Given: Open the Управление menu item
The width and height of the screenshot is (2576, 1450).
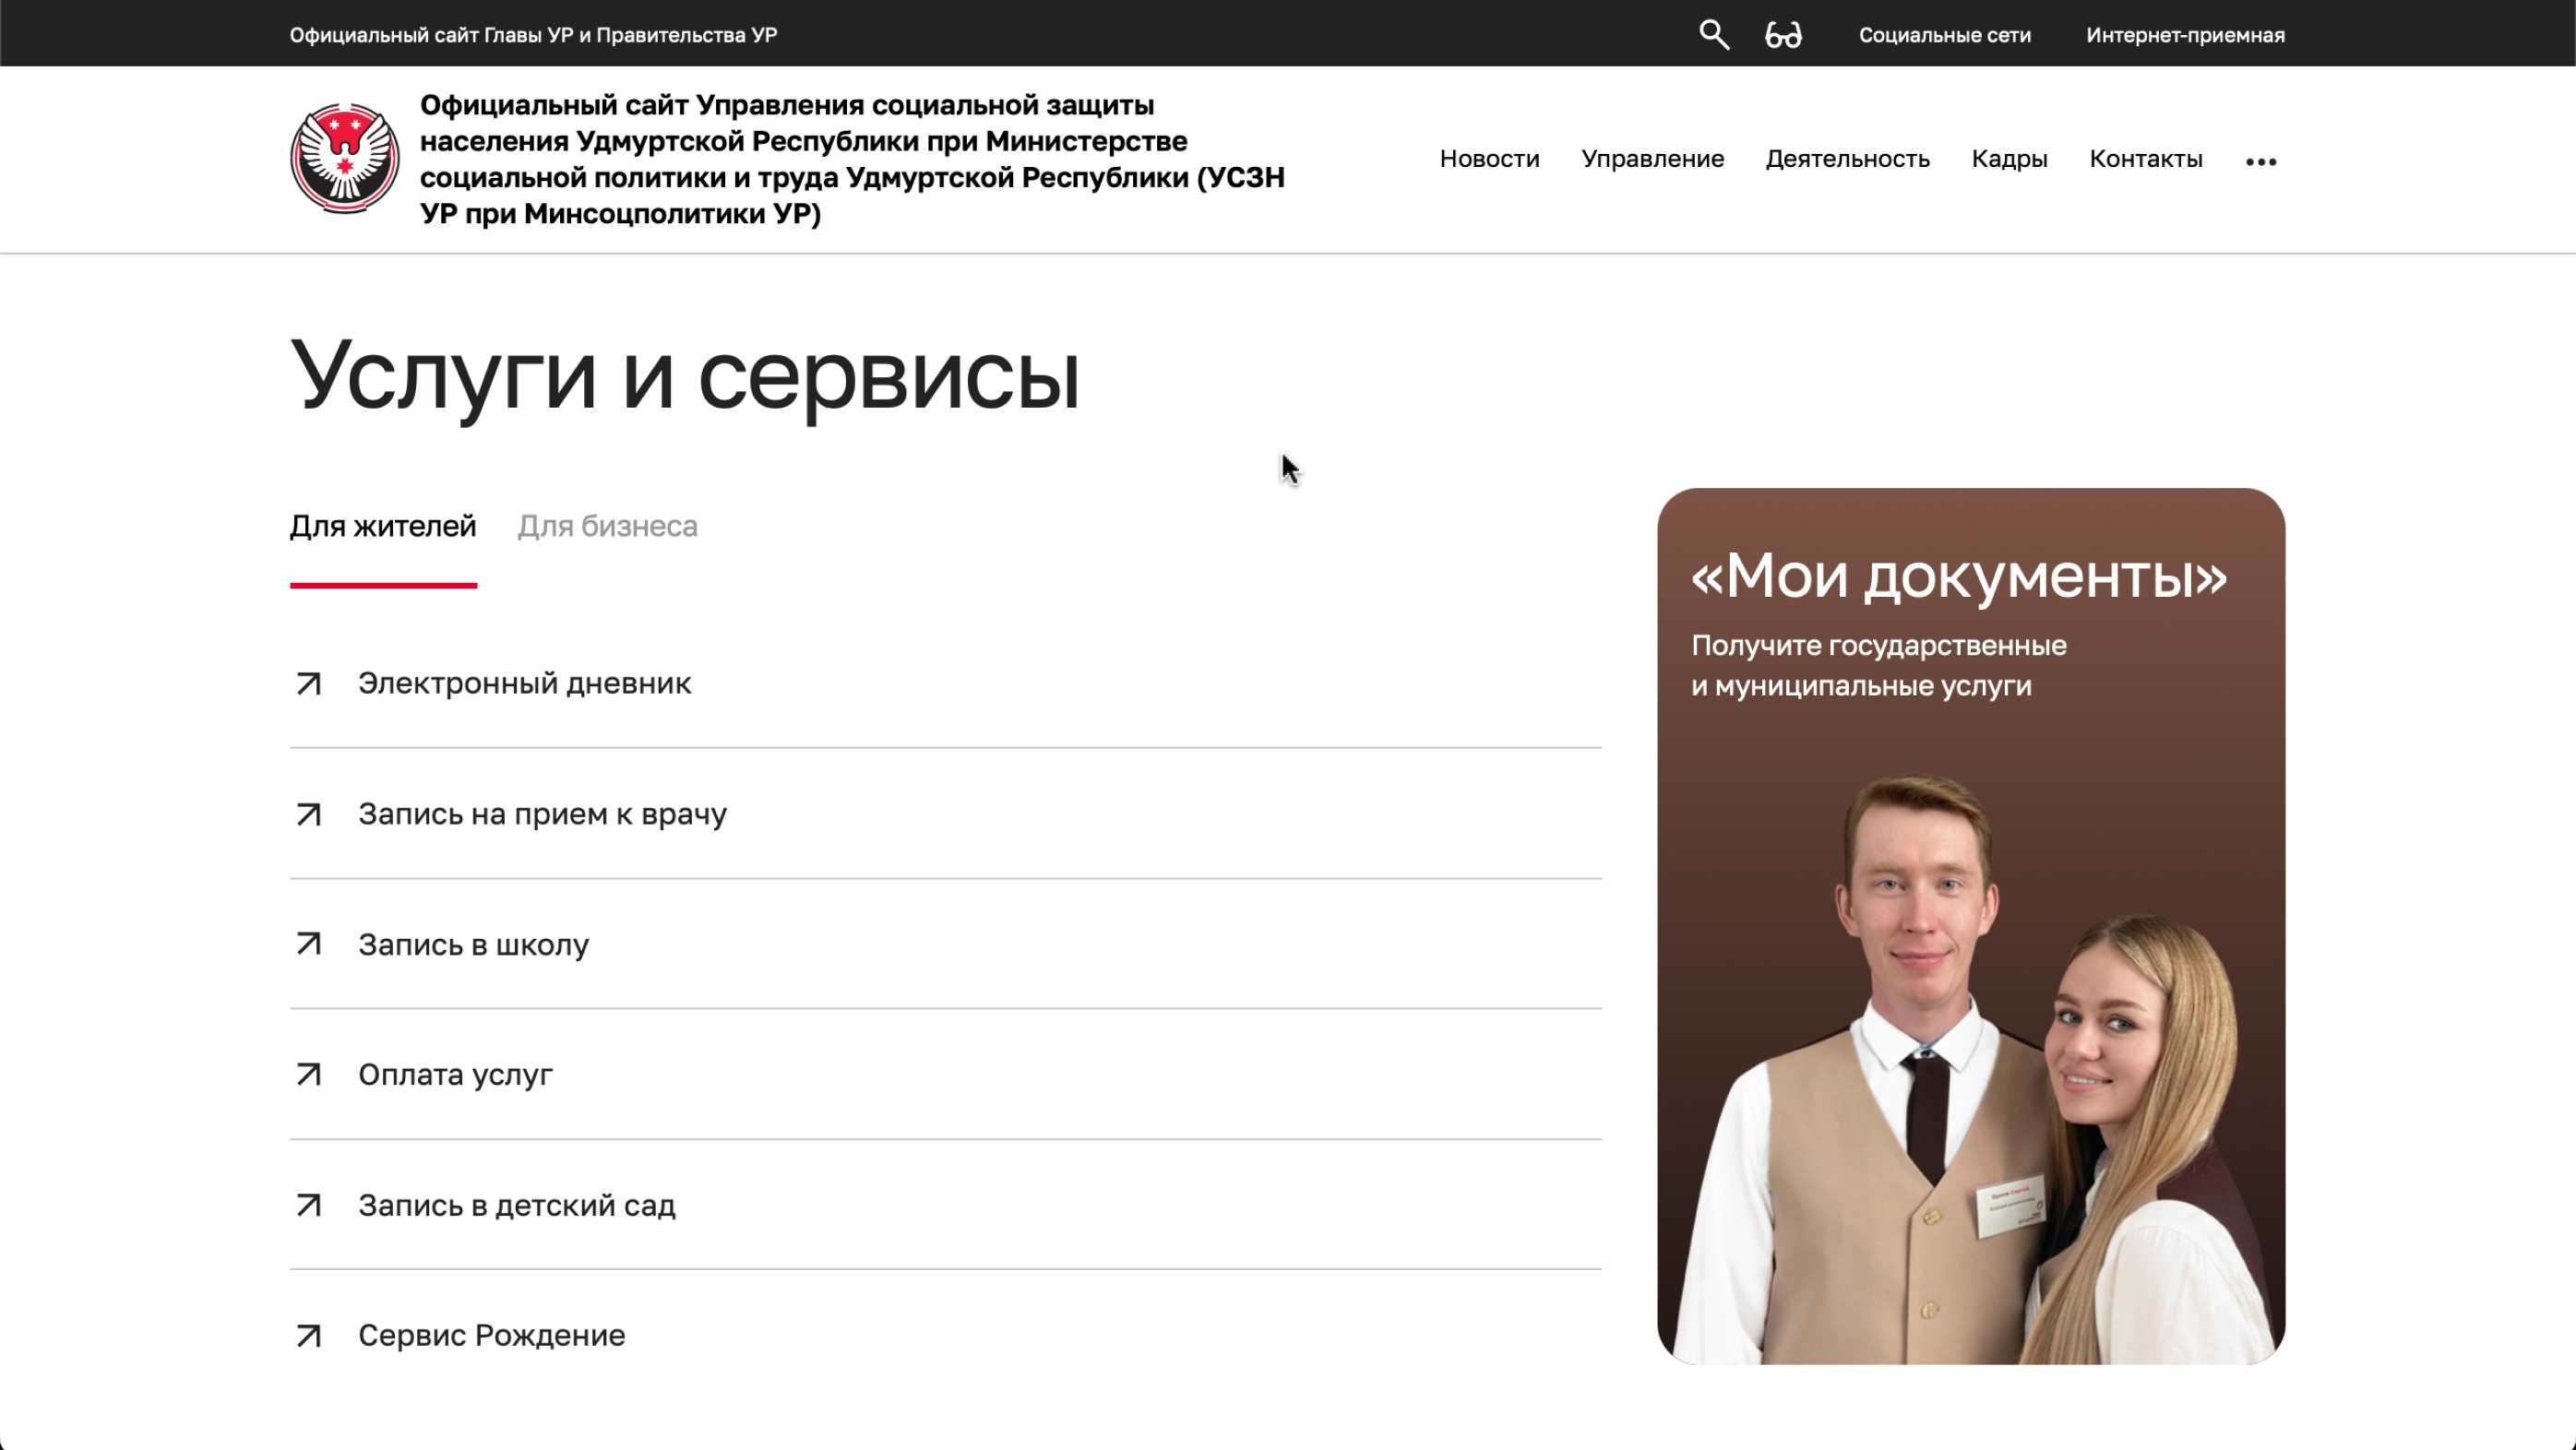Looking at the screenshot, I should point(1652,159).
